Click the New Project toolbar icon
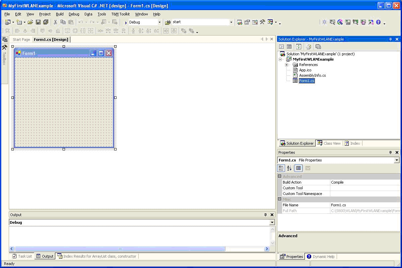This screenshot has height=268, width=402. point(8,22)
